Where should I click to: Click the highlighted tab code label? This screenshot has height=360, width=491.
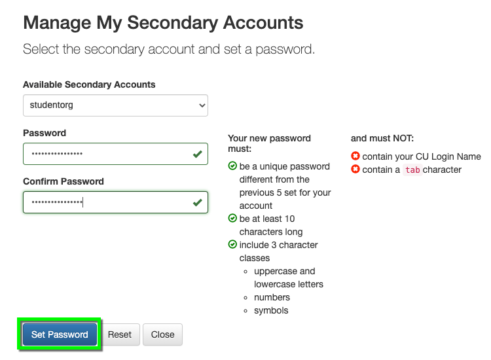point(412,170)
